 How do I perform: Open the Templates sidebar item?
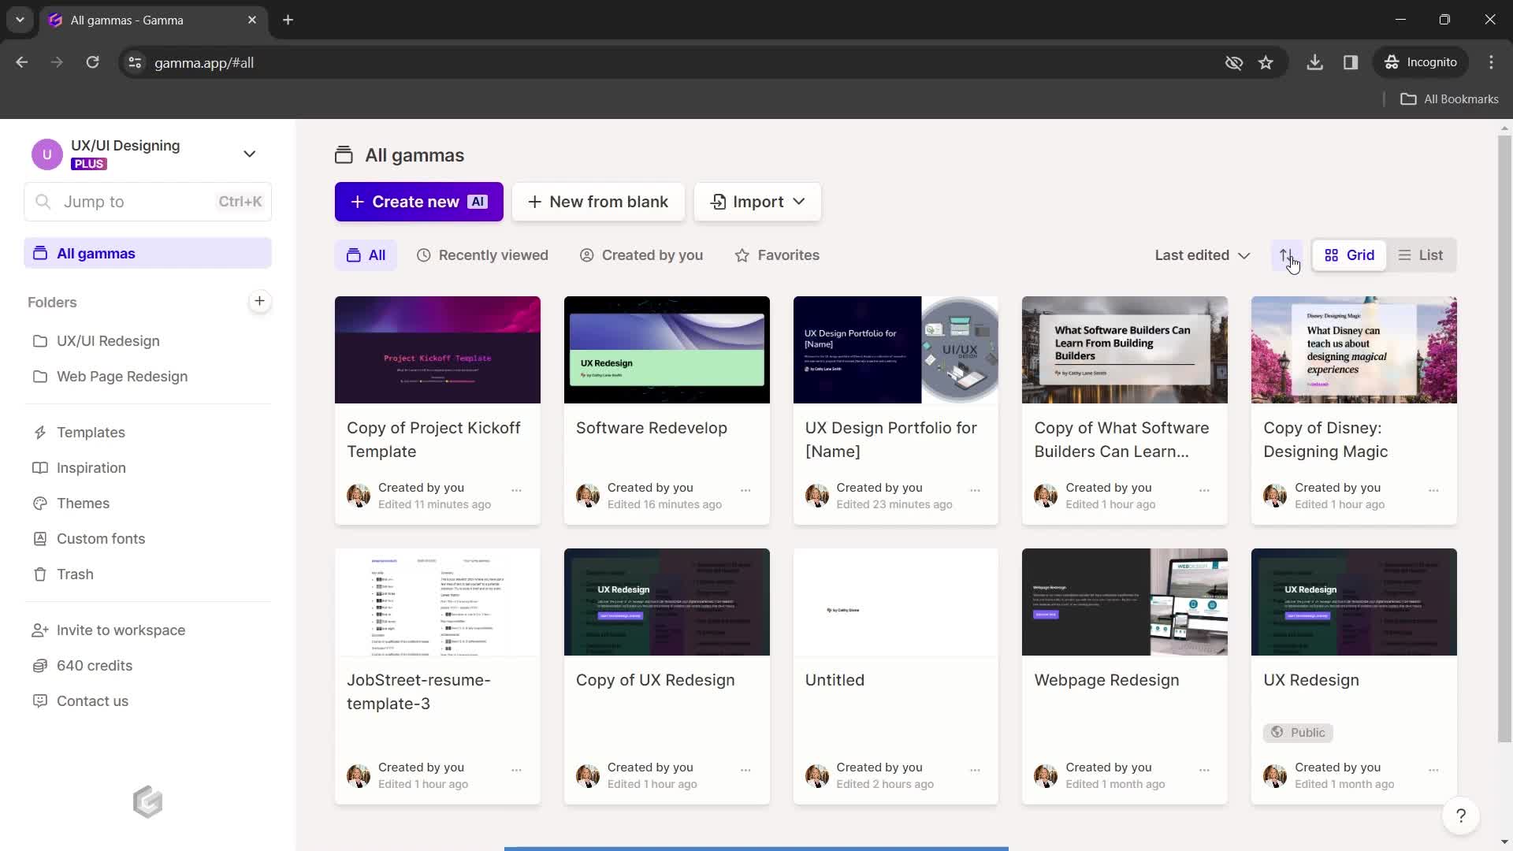[x=91, y=431]
